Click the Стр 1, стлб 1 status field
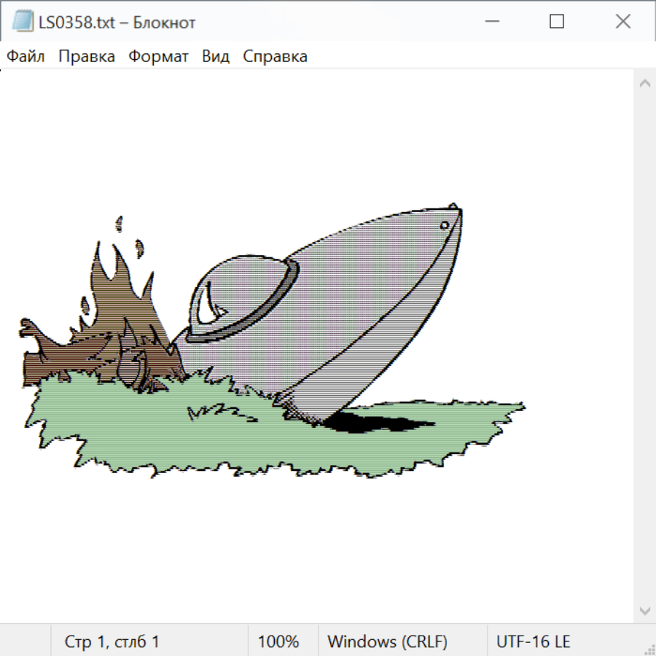Screen dimensions: 656x656 point(112,641)
